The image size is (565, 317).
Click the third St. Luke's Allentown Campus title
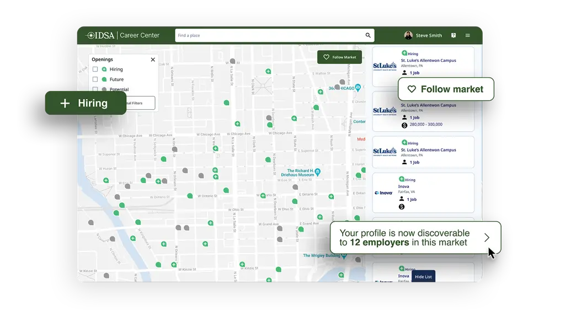[428, 150]
